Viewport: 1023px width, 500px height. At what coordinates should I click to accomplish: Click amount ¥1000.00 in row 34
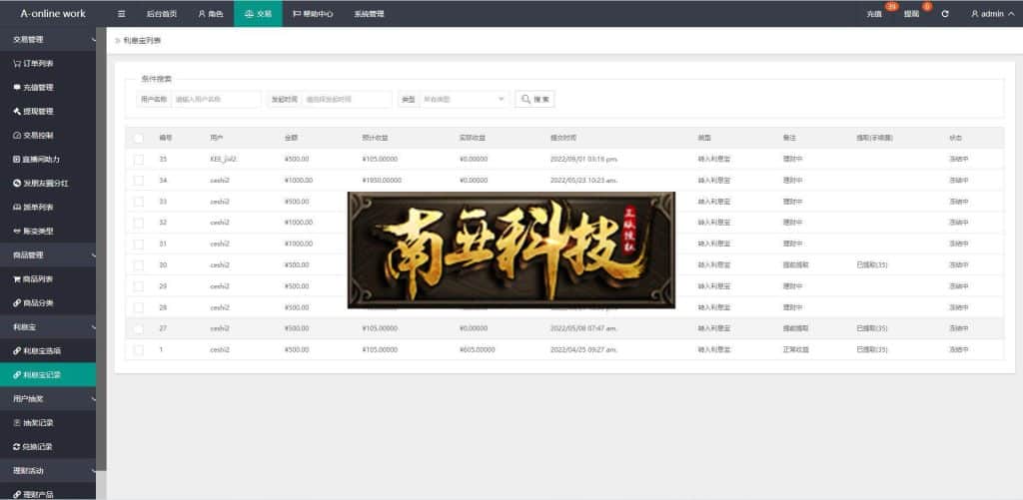pyautogui.click(x=299, y=181)
